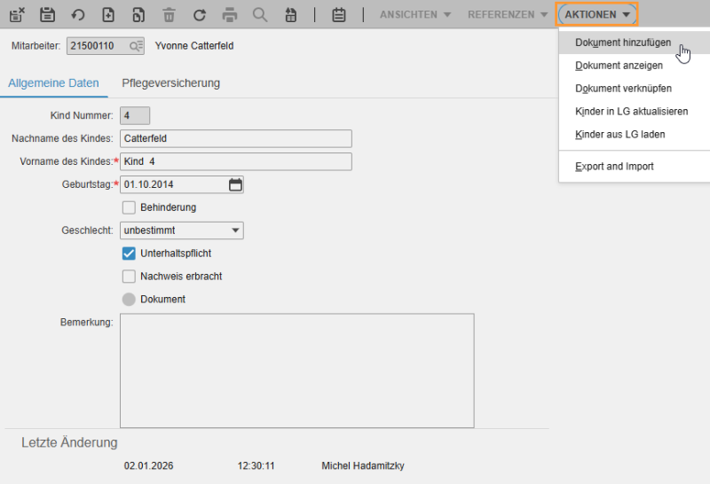
Task: Click the Kind Nummer field
Action: coord(135,116)
